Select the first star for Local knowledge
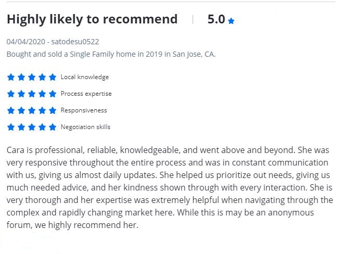The image size is (341, 254). (x=11, y=77)
